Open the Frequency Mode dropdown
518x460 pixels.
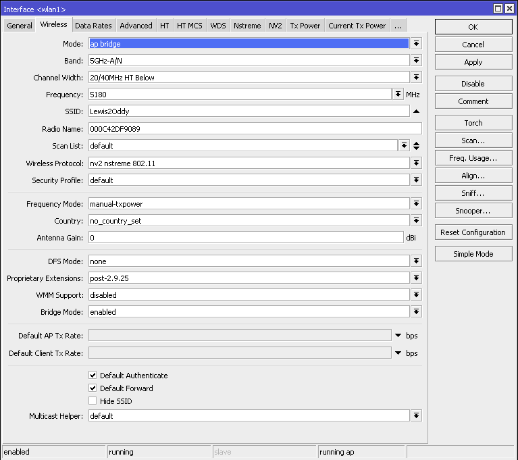pyautogui.click(x=416, y=203)
